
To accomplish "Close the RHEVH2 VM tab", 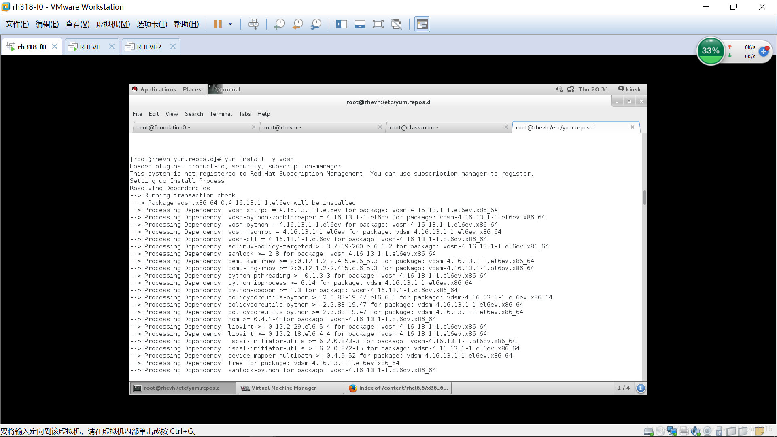I will pyautogui.click(x=173, y=47).
